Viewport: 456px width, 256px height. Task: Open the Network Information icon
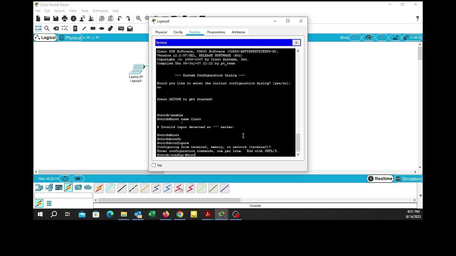pos(73,18)
